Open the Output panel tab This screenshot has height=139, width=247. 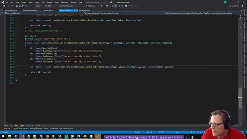coord(15,129)
